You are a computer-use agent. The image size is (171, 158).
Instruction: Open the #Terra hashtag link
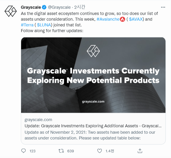(x=27, y=25)
